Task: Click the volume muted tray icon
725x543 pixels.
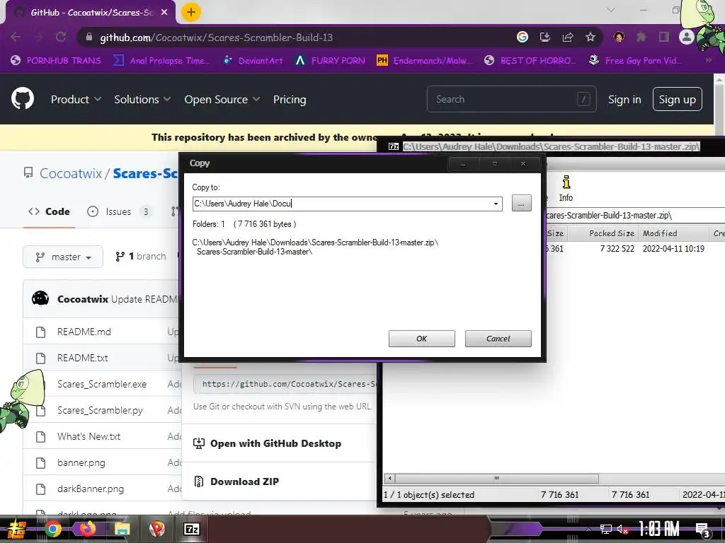Action: tap(622, 529)
